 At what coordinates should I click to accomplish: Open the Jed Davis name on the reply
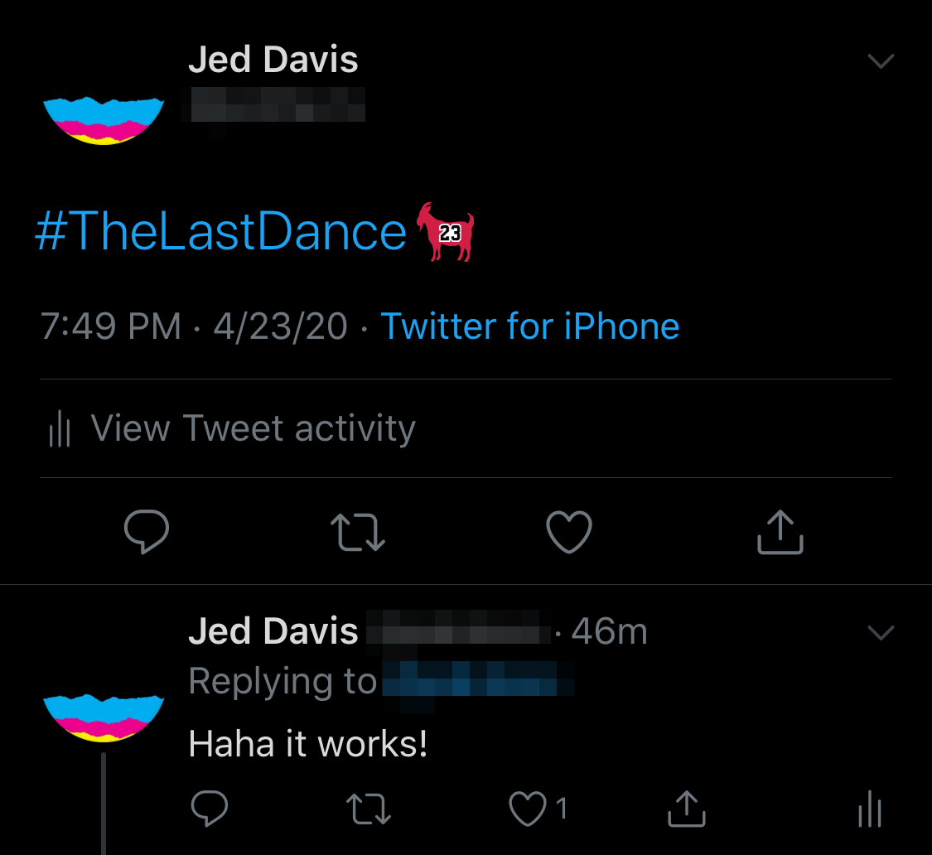[x=273, y=630]
